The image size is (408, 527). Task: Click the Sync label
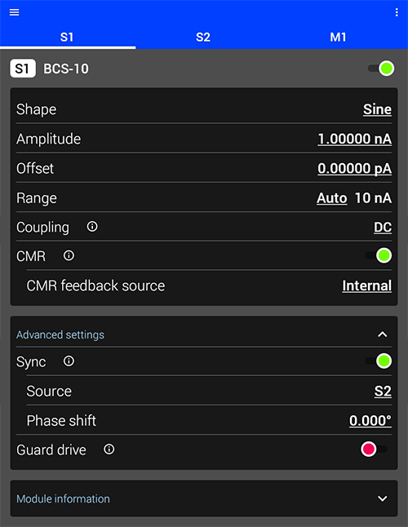coord(31,362)
